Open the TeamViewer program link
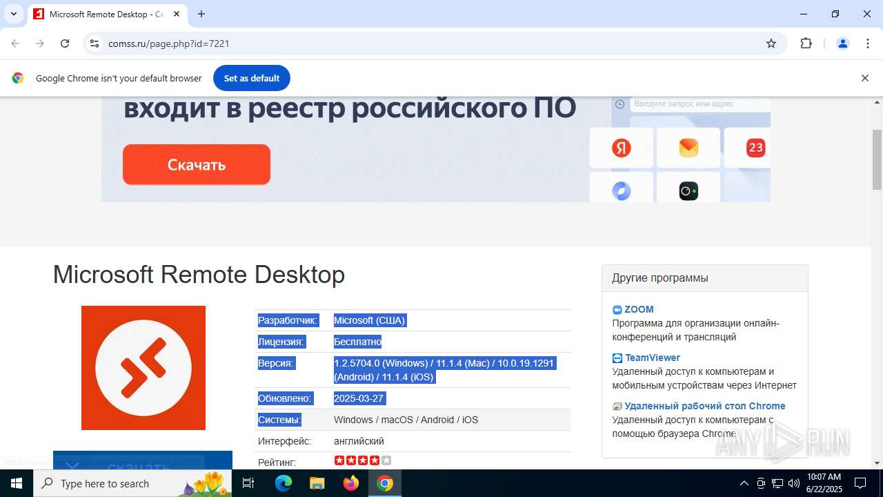Screen dimensions: 883x497 click(x=653, y=358)
